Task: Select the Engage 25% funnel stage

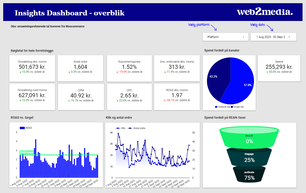Action: pos(249,158)
